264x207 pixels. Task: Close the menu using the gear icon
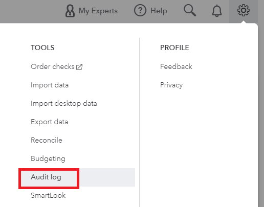coord(244,10)
